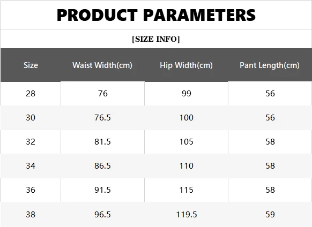
Task: Click the PRODUCT PARAMETERS title
Action: (x=156, y=15)
